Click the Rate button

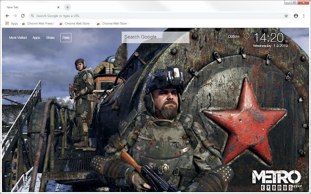66,38
